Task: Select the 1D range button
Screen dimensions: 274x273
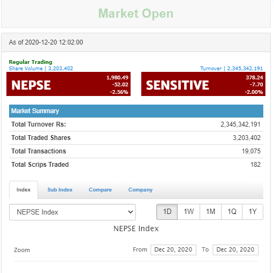Action: click(x=167, y=212)
